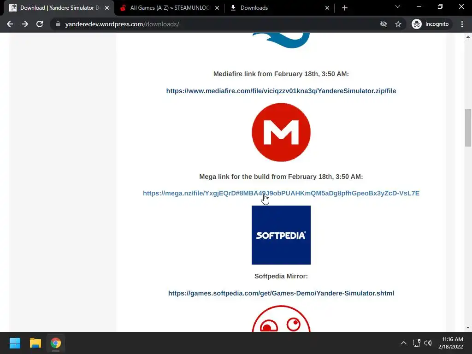This screenshot has height=354, width=472.
Task: Click the Chrome taskbar icon
Action: 56,343
